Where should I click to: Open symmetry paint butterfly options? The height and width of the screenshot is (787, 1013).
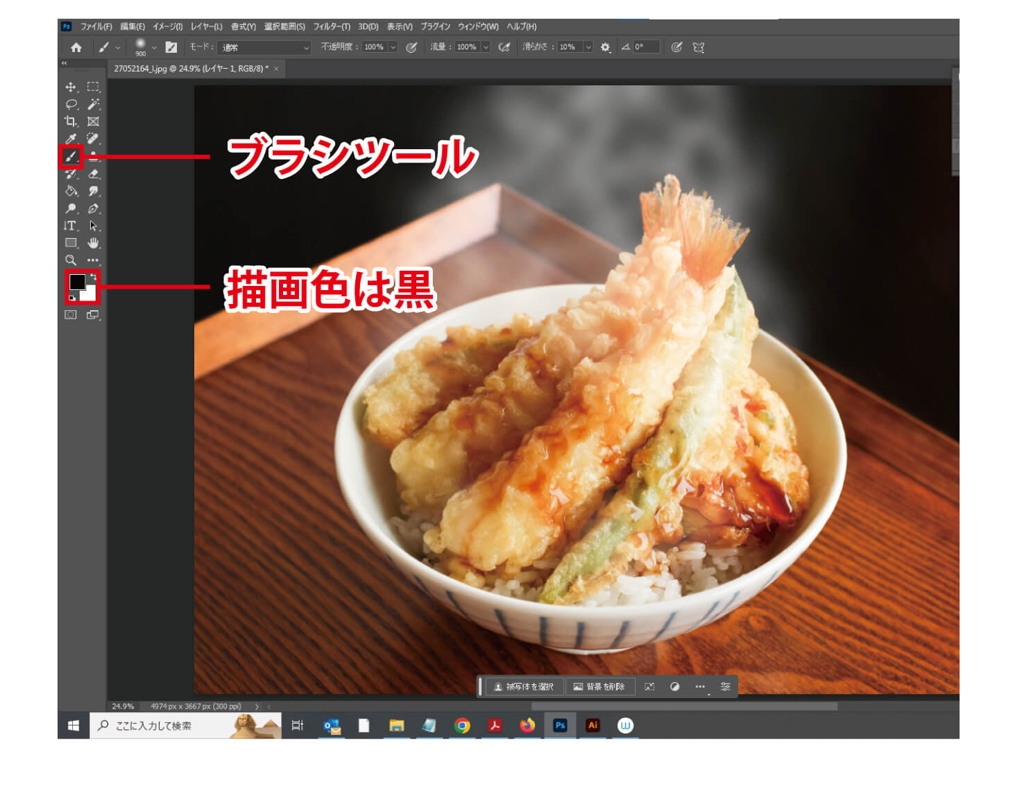699,47
